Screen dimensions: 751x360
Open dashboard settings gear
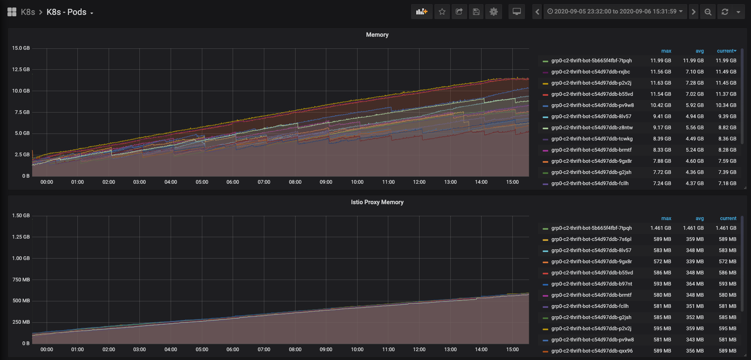494,12
